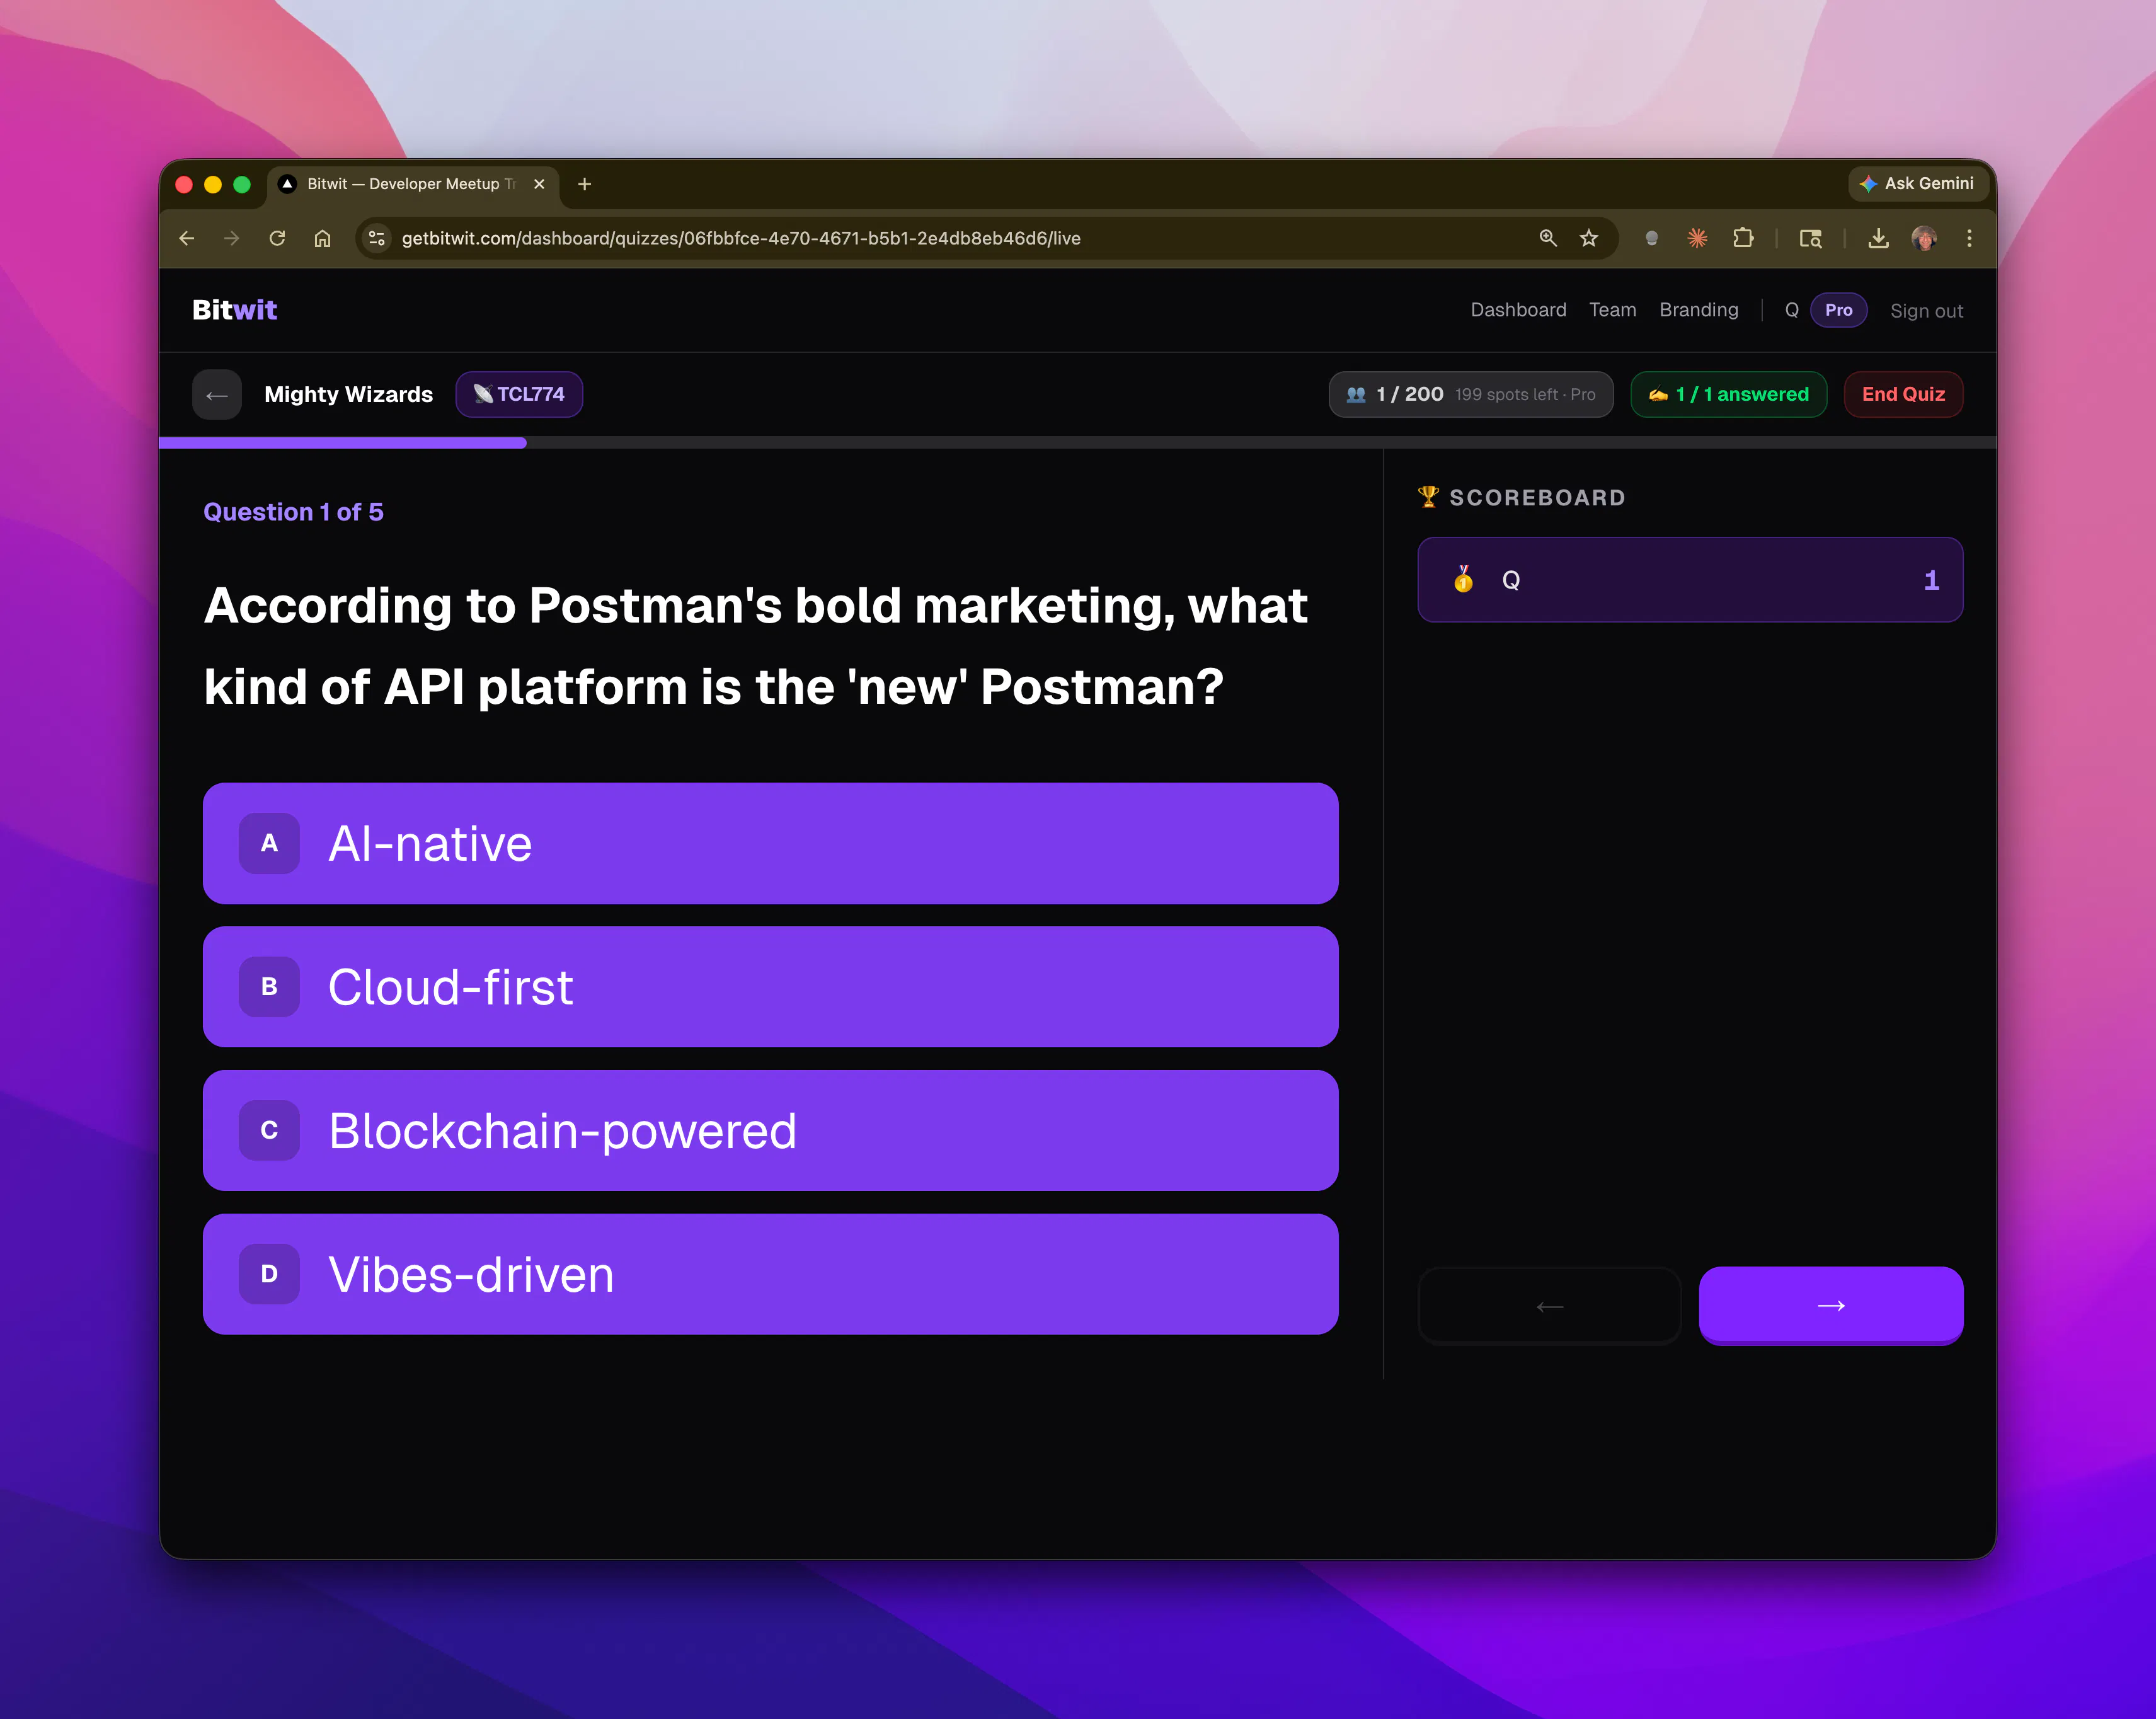
Task: Click the address bar URL
Action: (741, 238)
